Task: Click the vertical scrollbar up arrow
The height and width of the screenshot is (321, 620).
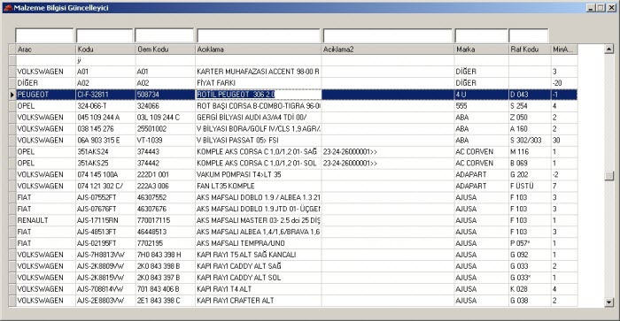Action: (x=609, y=49)
